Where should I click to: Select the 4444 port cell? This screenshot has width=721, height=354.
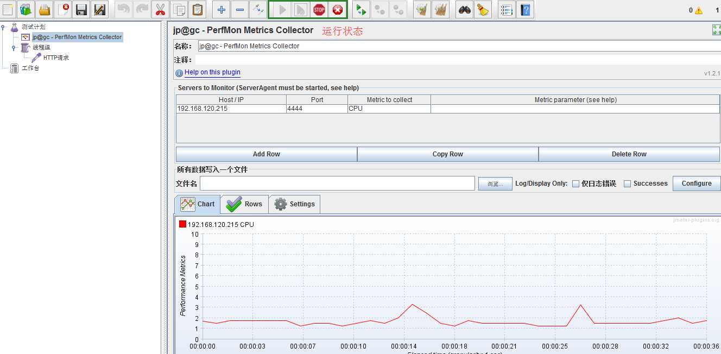tap(317, 109)
